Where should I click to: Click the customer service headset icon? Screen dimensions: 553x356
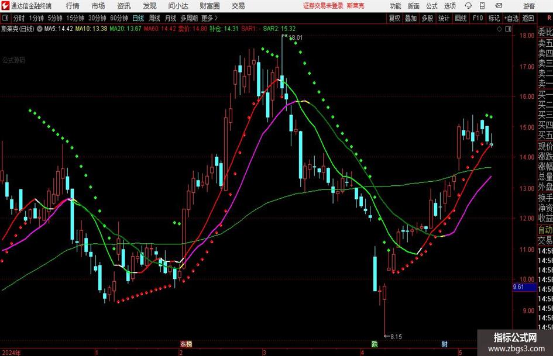click(468, 6)
